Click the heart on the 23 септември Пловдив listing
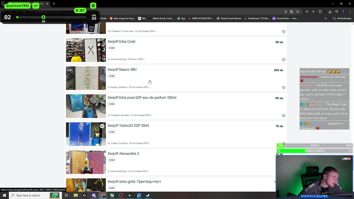 [283, 32]
